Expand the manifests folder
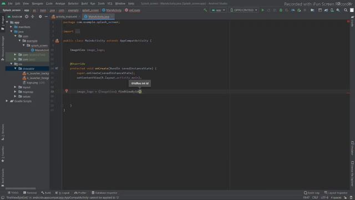 pyautogui.click(x=11, y=27)
